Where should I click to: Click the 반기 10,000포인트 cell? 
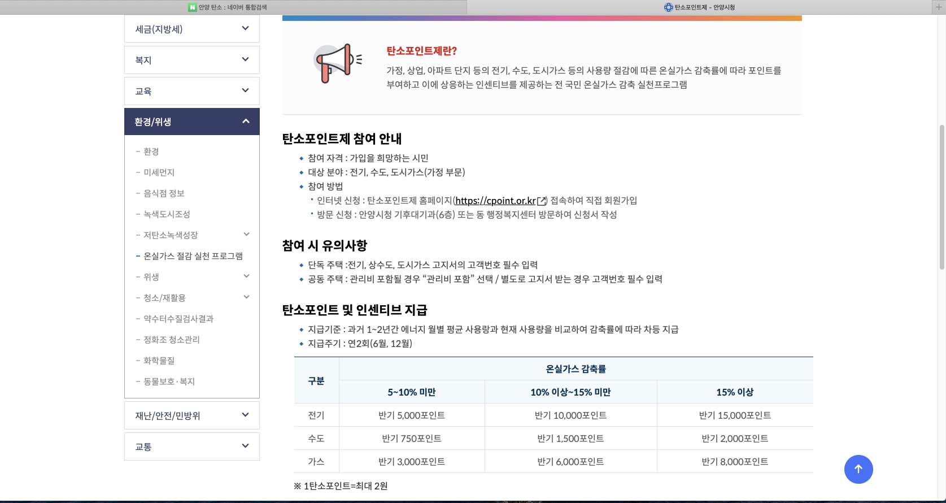(570, 415)
